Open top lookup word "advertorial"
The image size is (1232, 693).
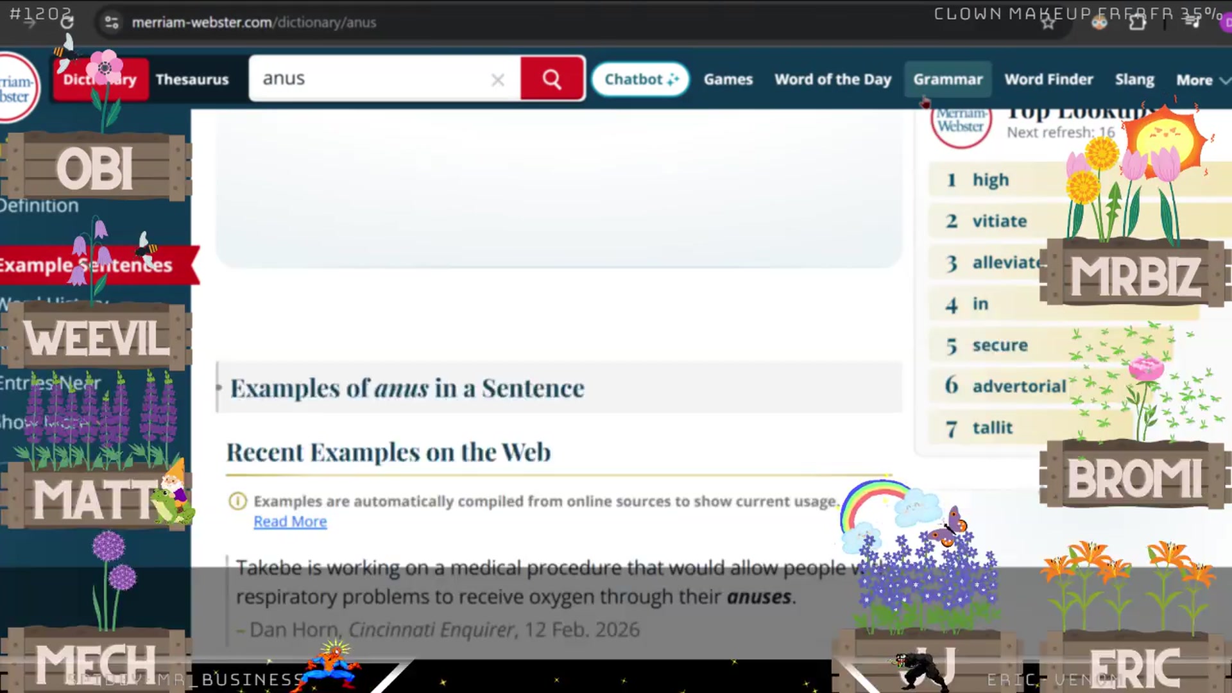tap(1019, 386)
